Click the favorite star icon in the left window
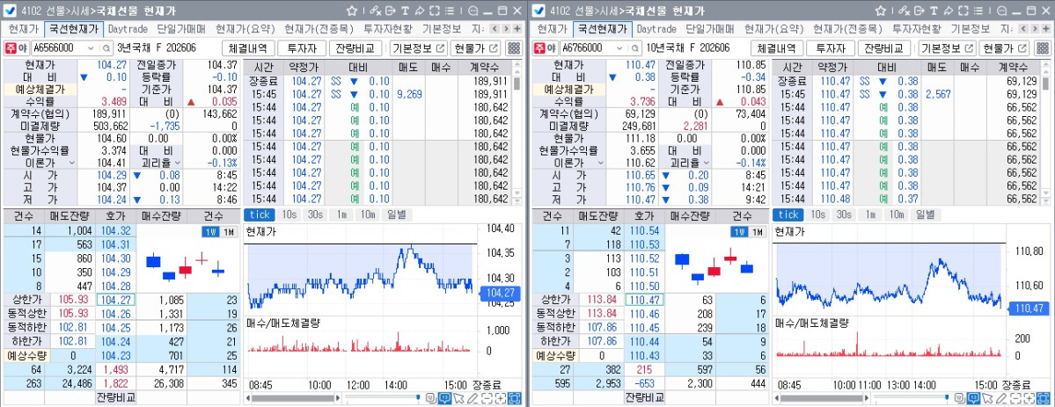The height and width of the screenshot is (407, 1055). pyautogui.click(x=352, y=11)
